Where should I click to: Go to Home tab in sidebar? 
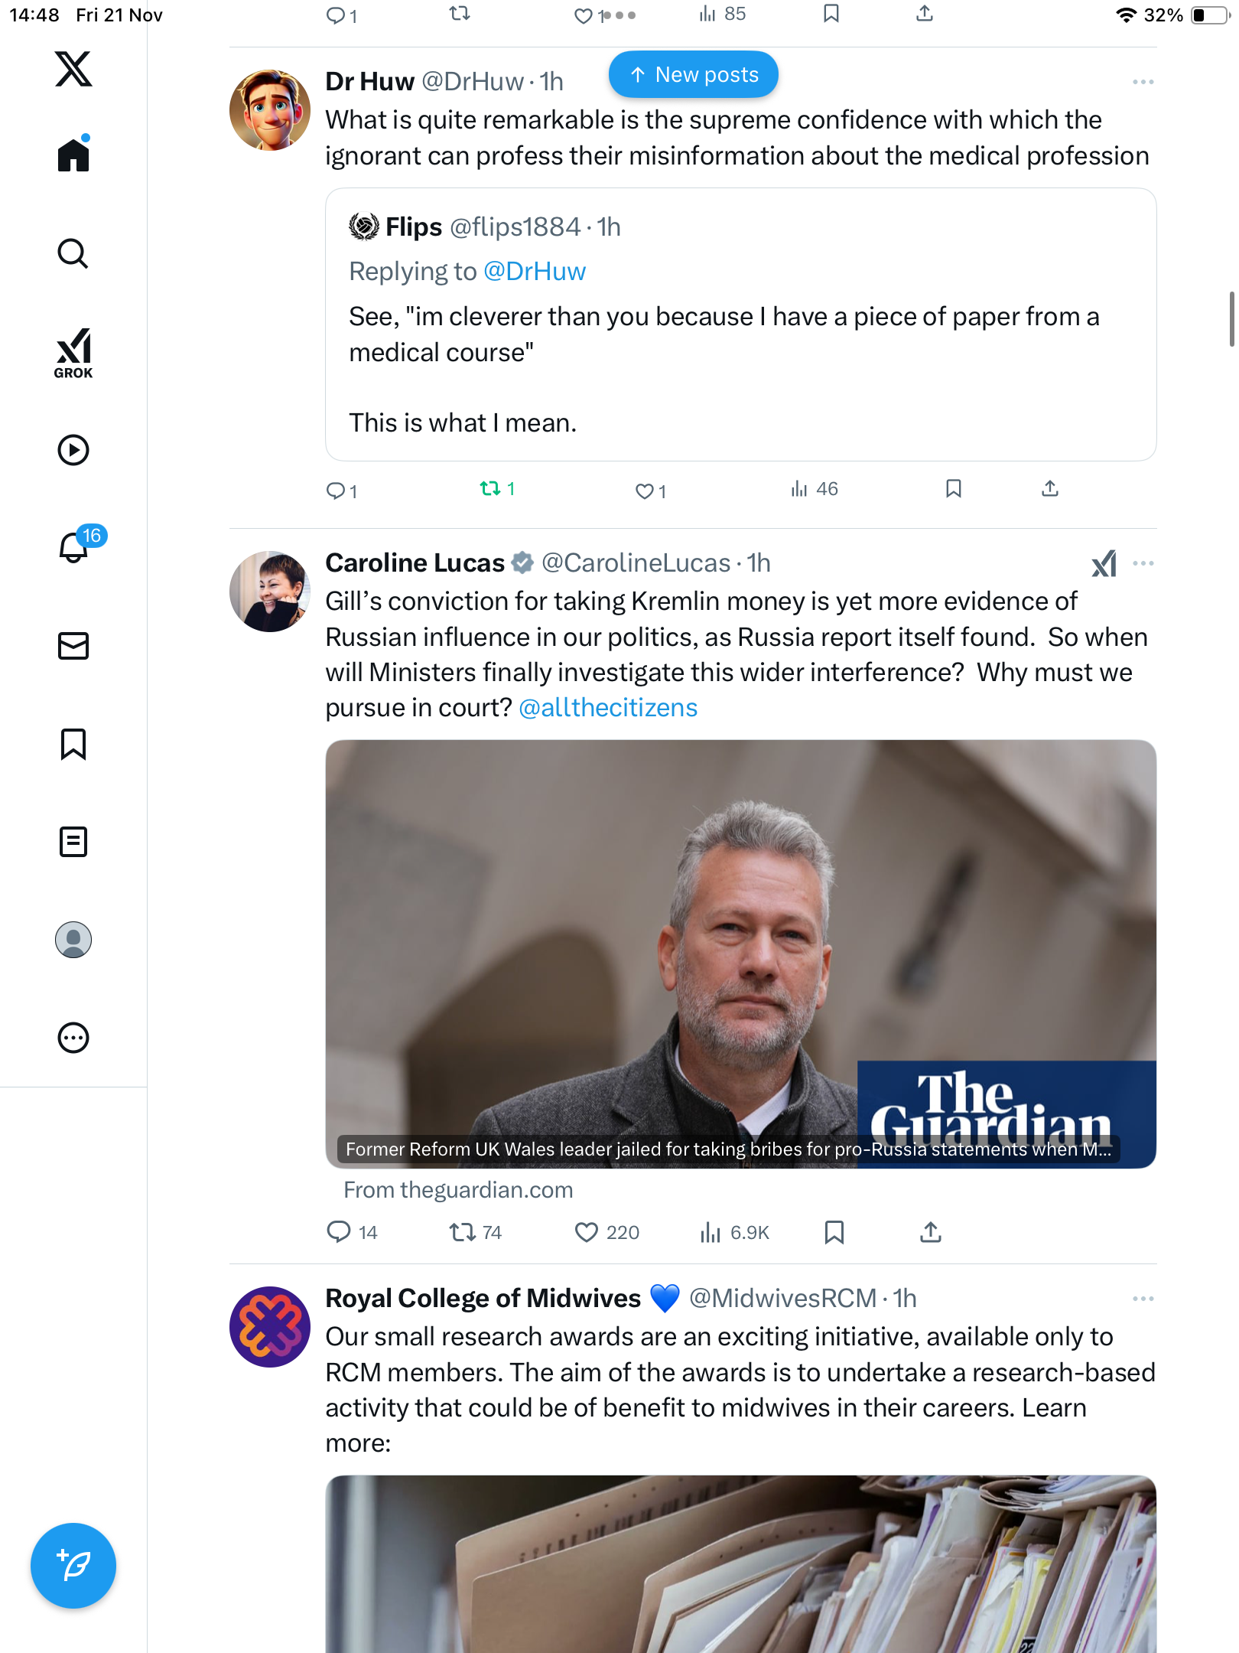tap(73, 155)
